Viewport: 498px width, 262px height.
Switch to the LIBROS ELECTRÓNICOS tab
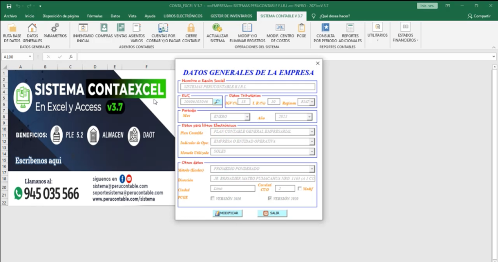pos(183,16)
